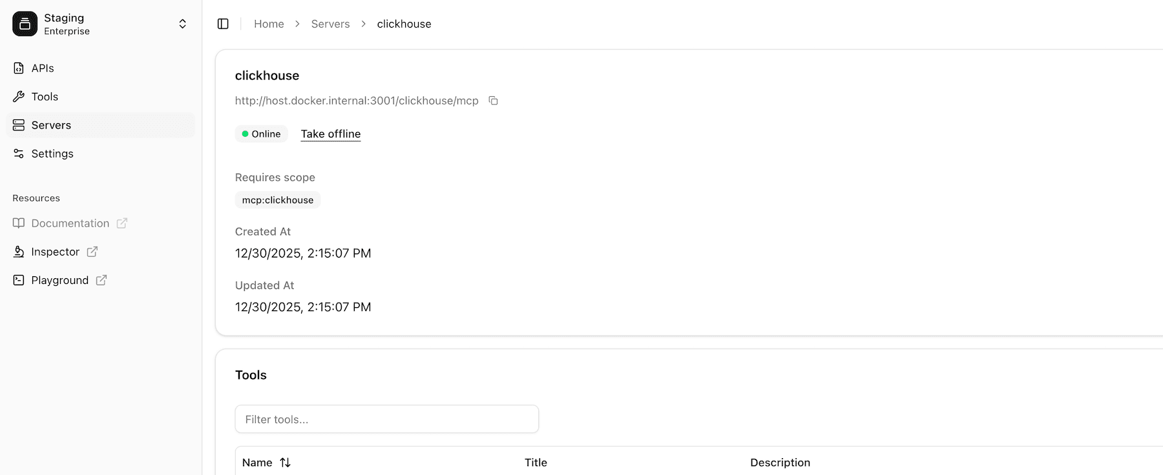Click Take offline link
This screenshot has height=475, width=1163.
(x=330, y=134)
